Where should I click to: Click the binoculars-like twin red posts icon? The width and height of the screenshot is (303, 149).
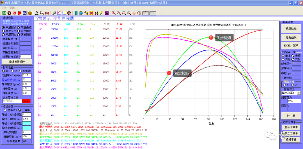[97, 13]
